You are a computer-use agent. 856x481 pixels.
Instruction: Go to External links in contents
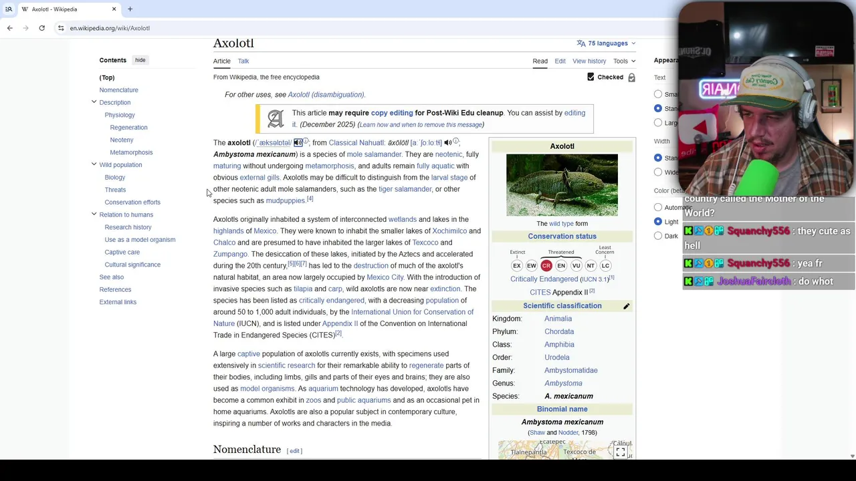118,302
